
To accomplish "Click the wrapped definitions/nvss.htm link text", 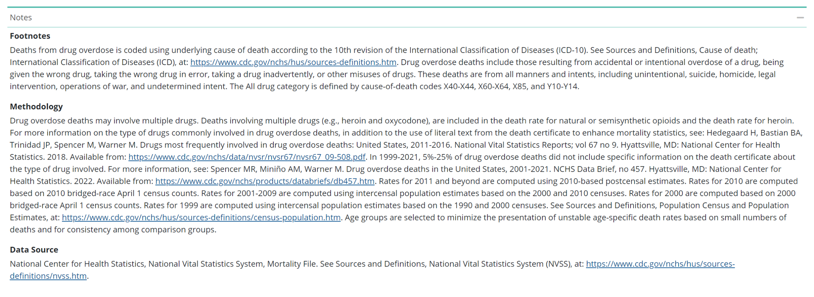I will click(x=48, y=276).
